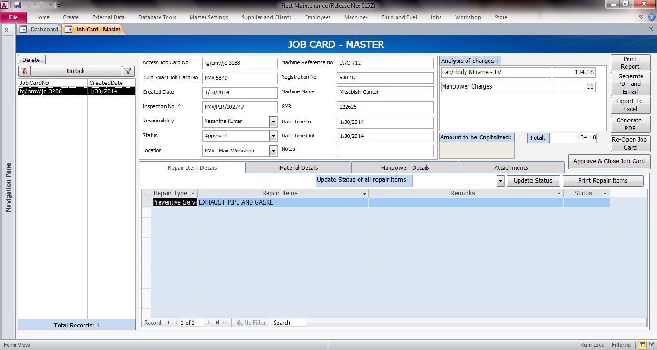Image resolution: width=657 pixels, height=350 pixels.
Task: Open the Employees ribbon tab
Action: tap(318, 17)
